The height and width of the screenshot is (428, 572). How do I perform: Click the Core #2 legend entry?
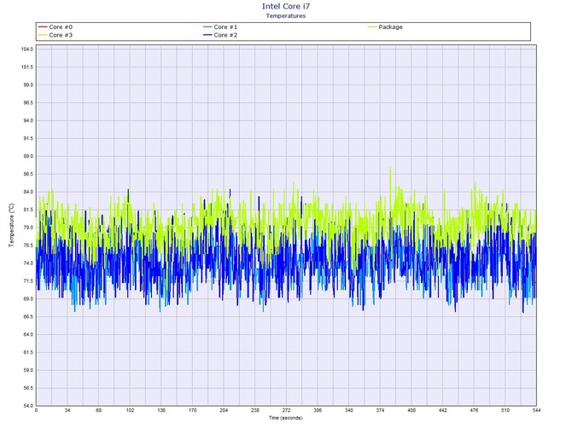click(220, 35)
